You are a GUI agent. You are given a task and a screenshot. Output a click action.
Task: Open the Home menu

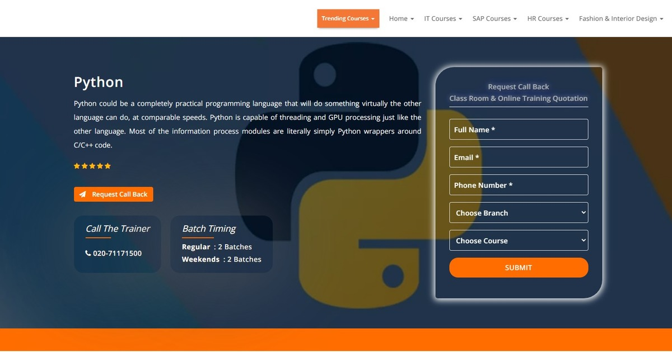click(x=402, y=18)
